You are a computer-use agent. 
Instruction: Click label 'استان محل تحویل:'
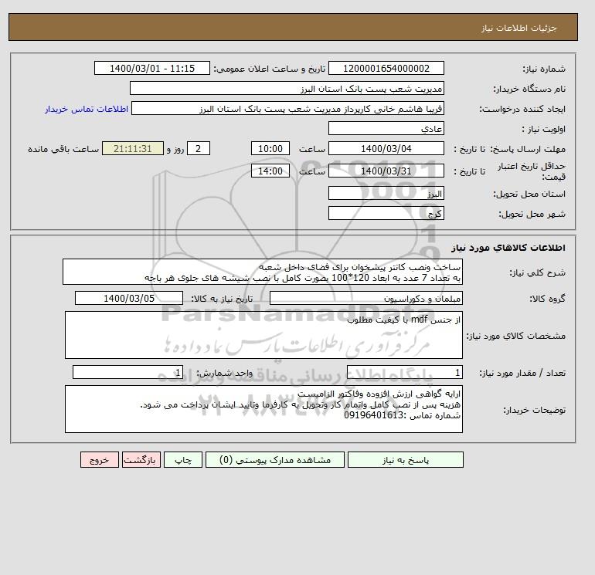point(529,194)
